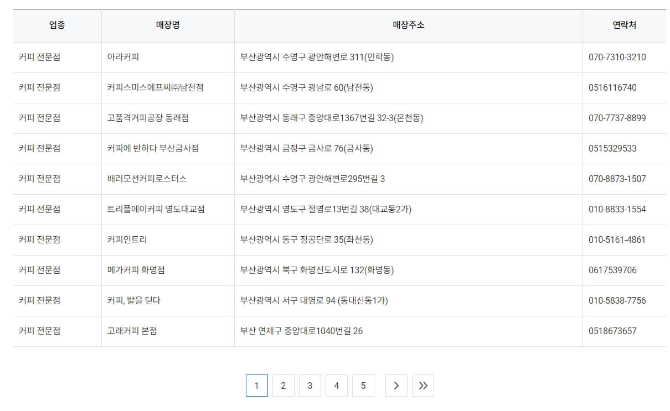Viewport: 670px width, 411px height.
Task: Select the currently active page 1 button
Action: click(256, 386)
